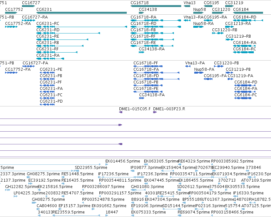Viewport: 271px width, 217px height.
Task: Click EST EK075333.5prime
Action: (132, 215)
